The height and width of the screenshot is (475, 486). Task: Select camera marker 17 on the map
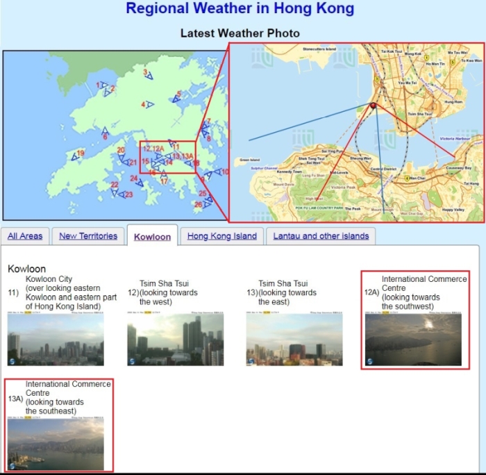click(x=163, y=174)
